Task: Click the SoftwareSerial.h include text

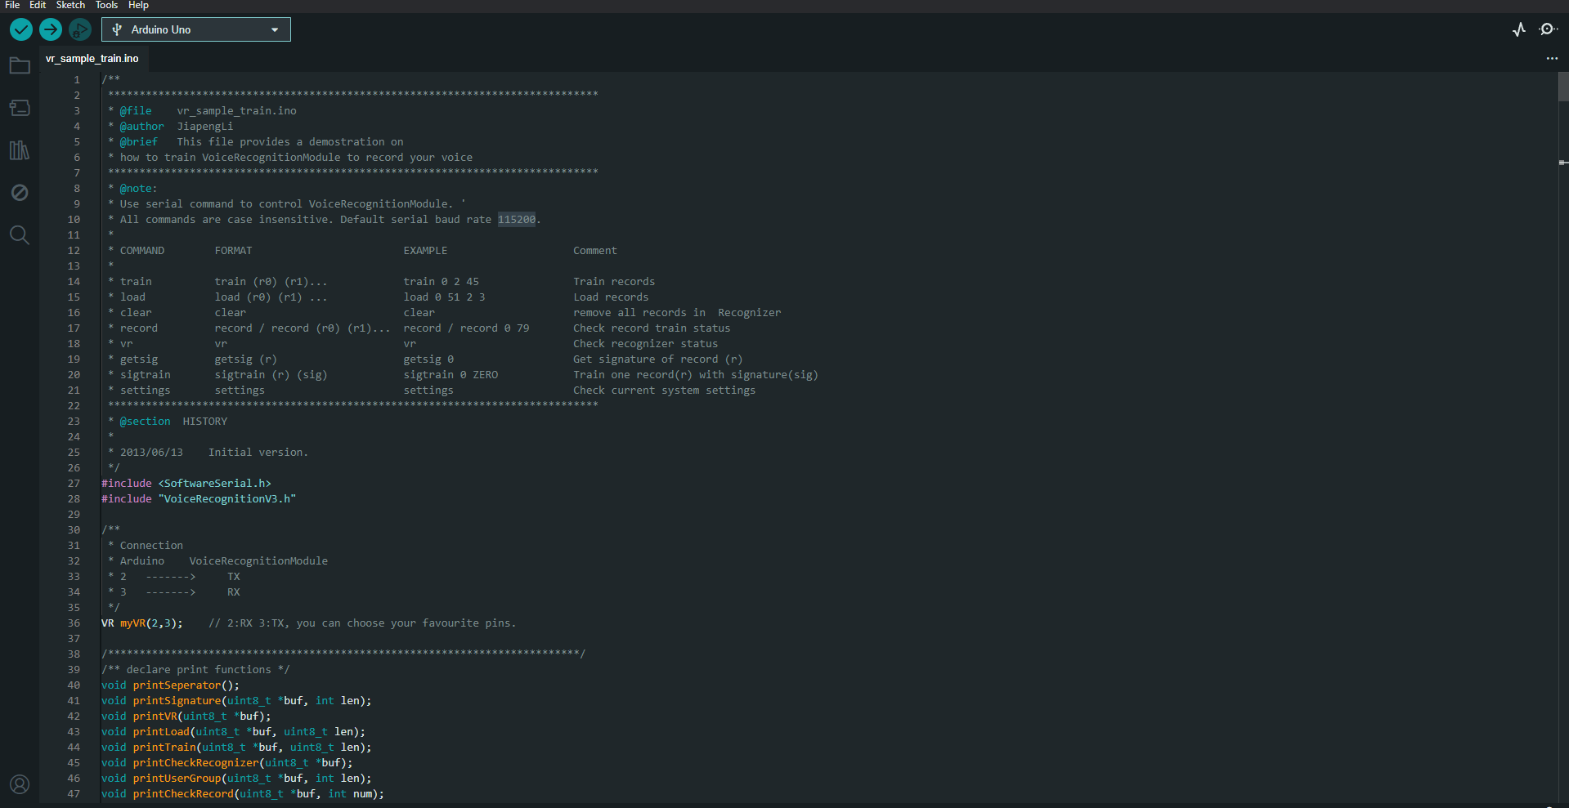Action: click(x=214, y=484)
